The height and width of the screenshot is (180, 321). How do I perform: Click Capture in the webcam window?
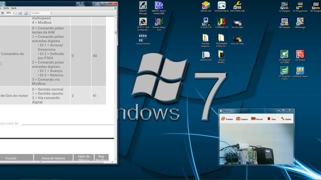tap(242, 119)
